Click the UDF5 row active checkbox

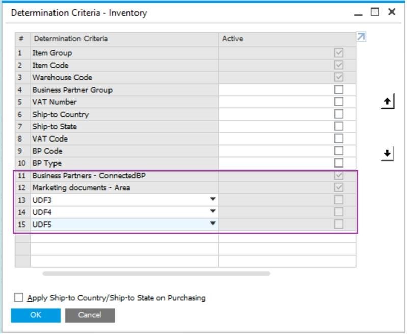(x=339, y=224)
